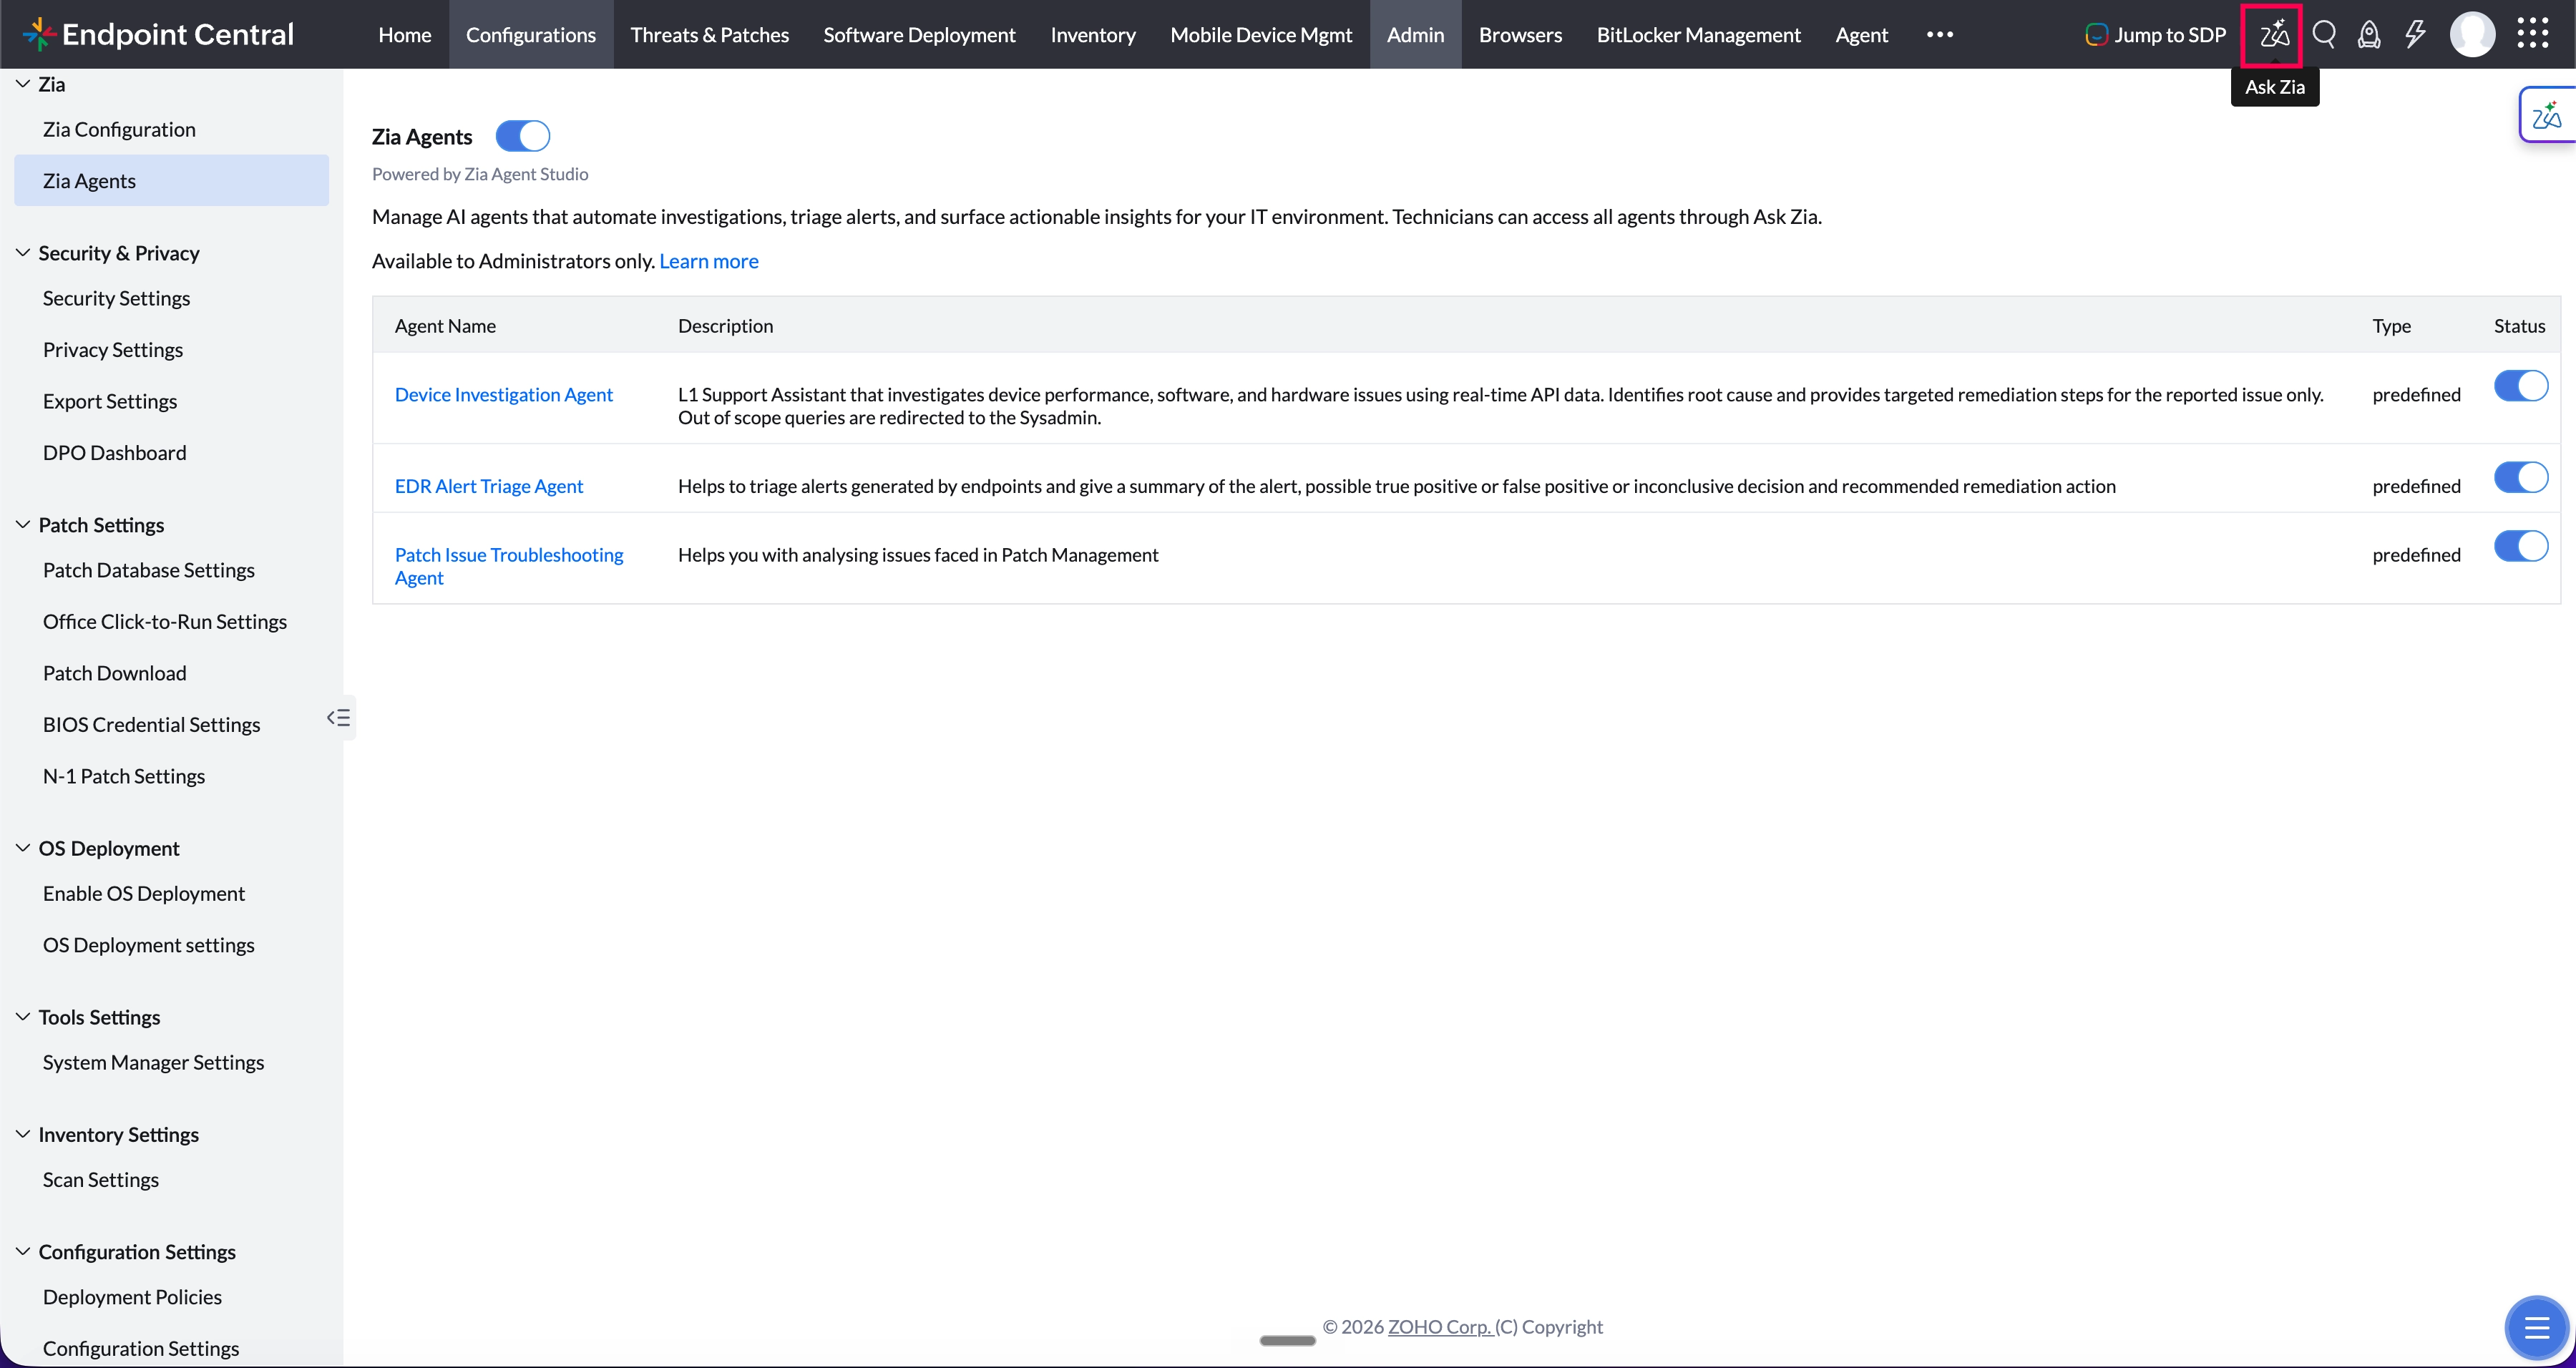Click the Status column header
Viewport: 2576px width, 1368px height.
click(x=2519, y=326)
